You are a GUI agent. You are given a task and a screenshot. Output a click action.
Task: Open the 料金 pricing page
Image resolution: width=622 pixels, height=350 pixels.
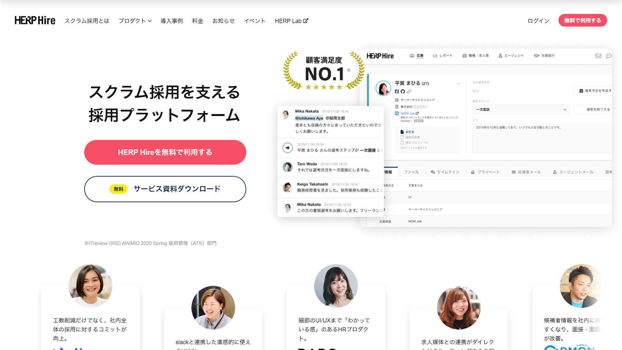198,21
